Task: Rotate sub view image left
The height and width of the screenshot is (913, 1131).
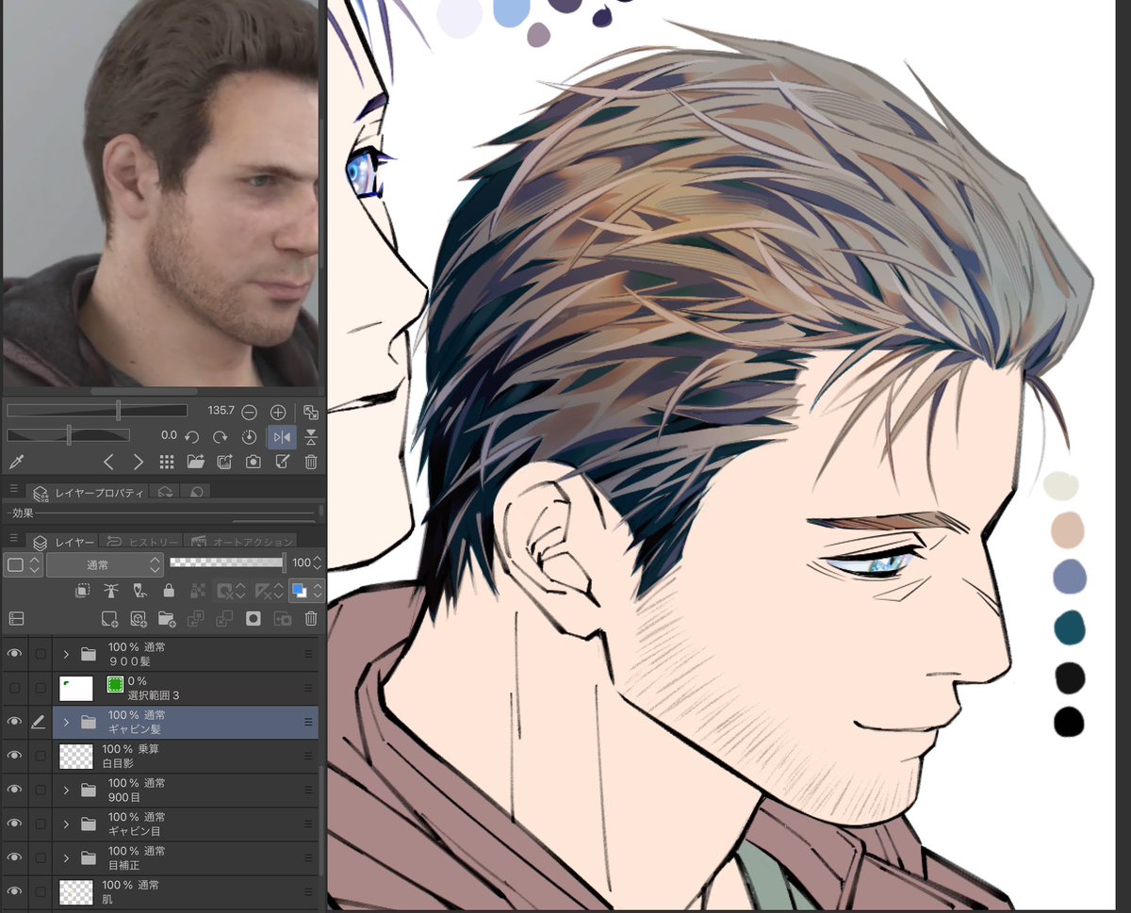Action: [x=191, y=437]
